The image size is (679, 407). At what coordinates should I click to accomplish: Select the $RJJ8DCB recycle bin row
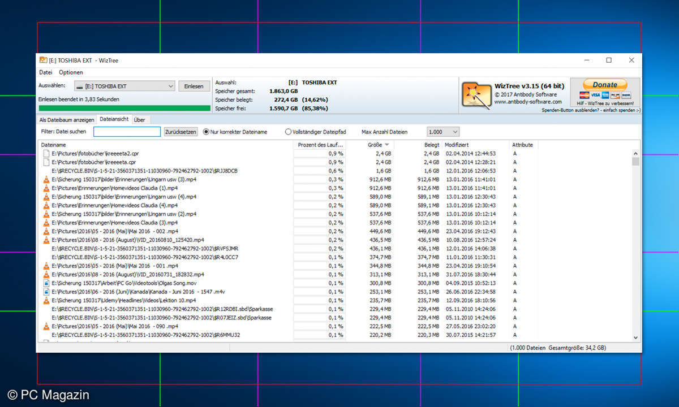[335, 171]
